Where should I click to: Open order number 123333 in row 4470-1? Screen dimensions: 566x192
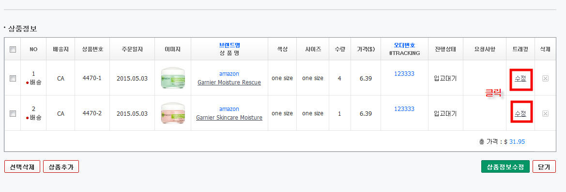404,74
